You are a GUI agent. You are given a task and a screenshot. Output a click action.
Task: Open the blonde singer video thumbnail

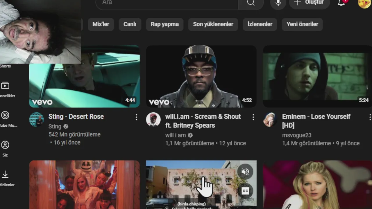coord(317,185)
